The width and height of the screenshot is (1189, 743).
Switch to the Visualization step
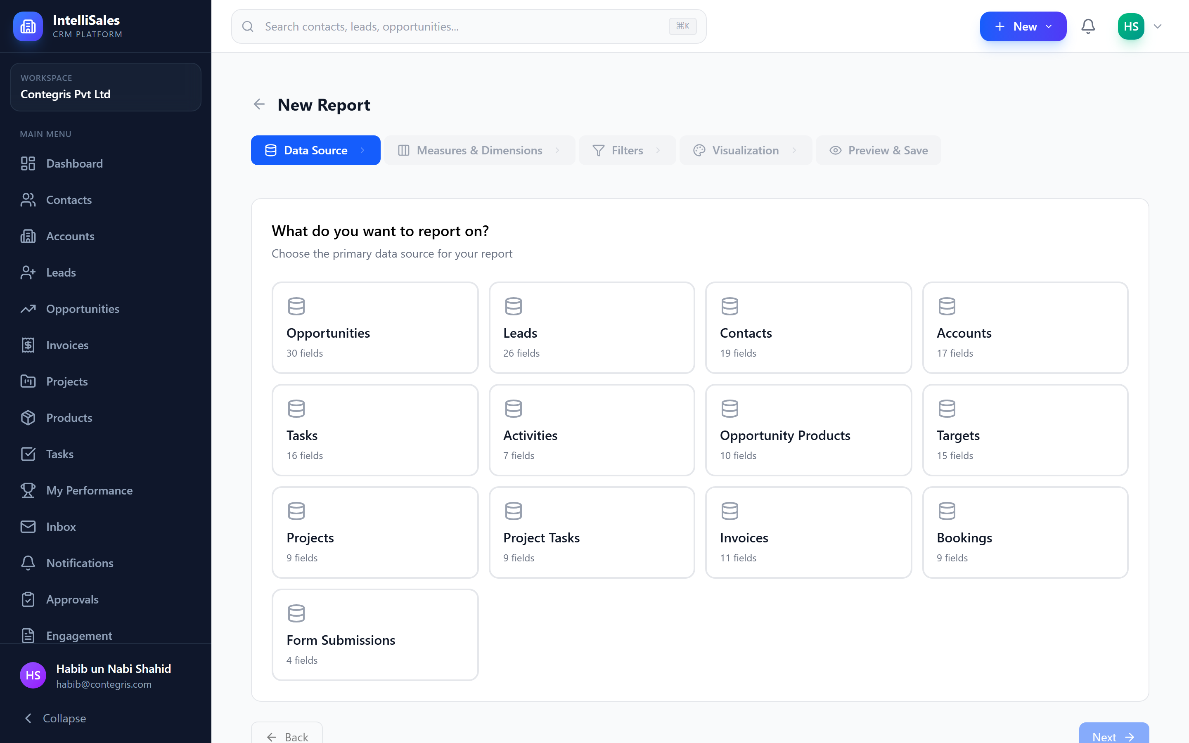click(745, 150)
